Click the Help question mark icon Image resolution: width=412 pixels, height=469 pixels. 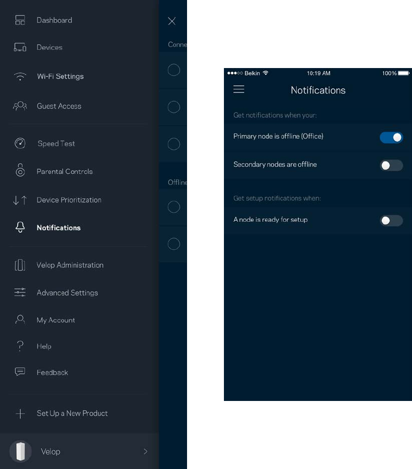coord(20,346)
